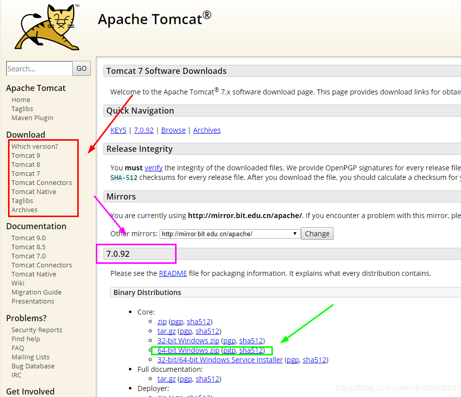Image resolution: width=461 pixels, height=397 pixels.
Task: Open the sha512 checksum for Core tar.gz
Action: tap(208, 331)
